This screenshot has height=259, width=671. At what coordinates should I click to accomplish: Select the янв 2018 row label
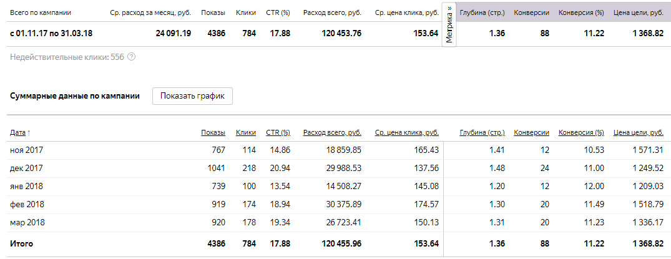(26, 186)
